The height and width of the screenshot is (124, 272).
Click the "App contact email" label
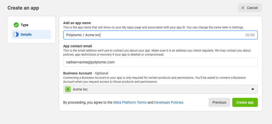click(77, 46)
